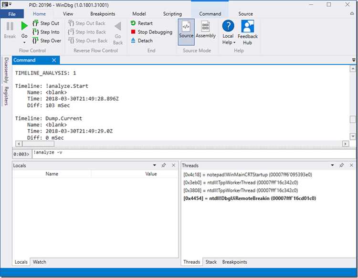This screenshot has height=278, width=358.
Task: Click 'Timeline: Dump.Current' text in output
Action: (x=48, y=118)
